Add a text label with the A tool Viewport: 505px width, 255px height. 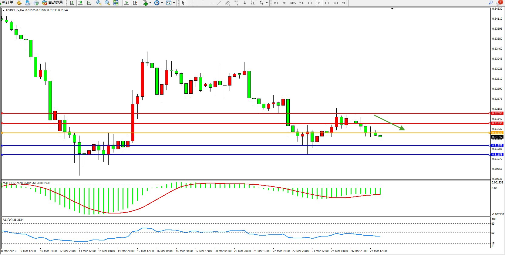click(245, 3)
